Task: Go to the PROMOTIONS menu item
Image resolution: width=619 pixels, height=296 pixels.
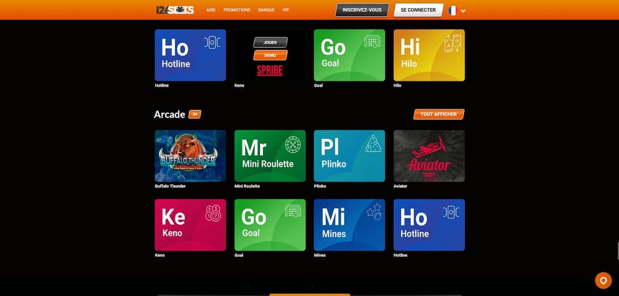Action: tap(237, 10)
